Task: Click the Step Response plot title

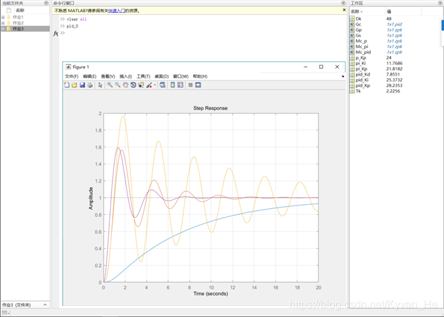Action: (211, 108)
